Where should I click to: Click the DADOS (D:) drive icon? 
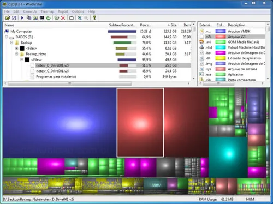pos(11,37)
